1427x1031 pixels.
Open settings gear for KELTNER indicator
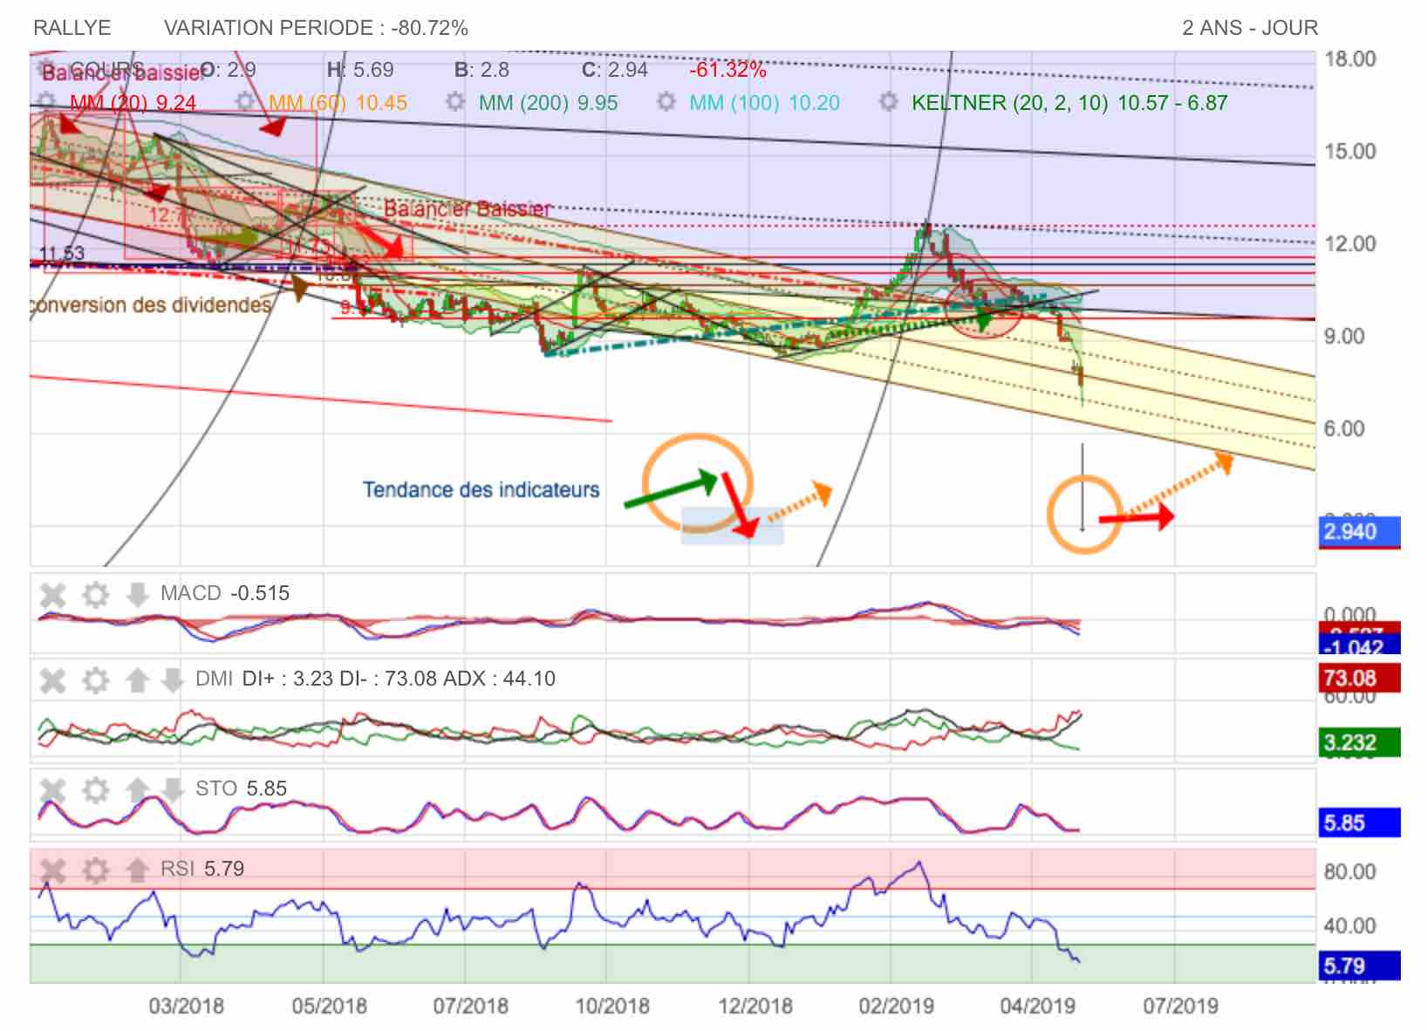click(888, 102)
